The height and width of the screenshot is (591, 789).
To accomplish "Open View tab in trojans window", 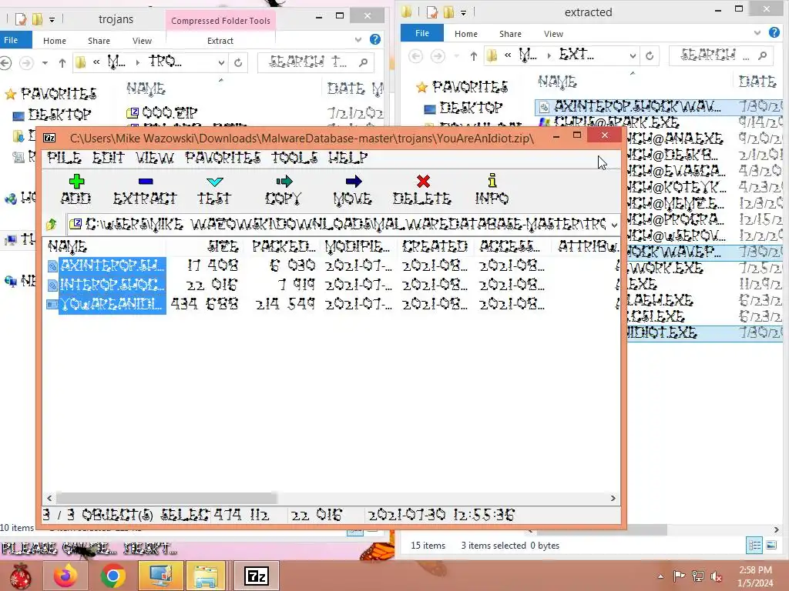I will pyautogui.click(x=142, y=41).
